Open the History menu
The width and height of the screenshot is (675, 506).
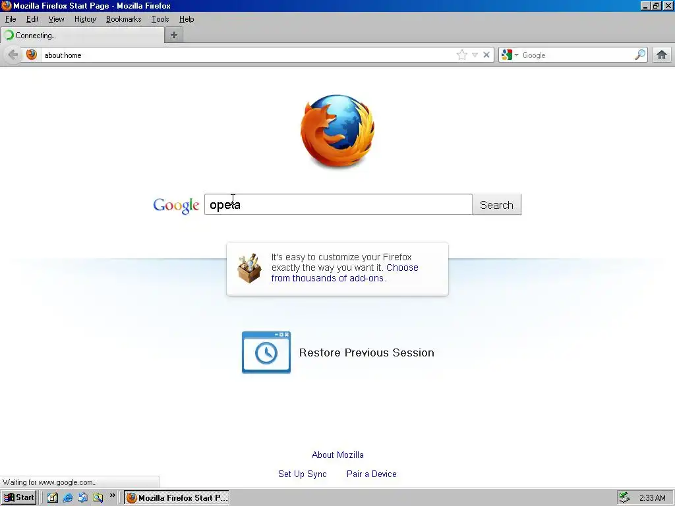[x=85, y=19]
